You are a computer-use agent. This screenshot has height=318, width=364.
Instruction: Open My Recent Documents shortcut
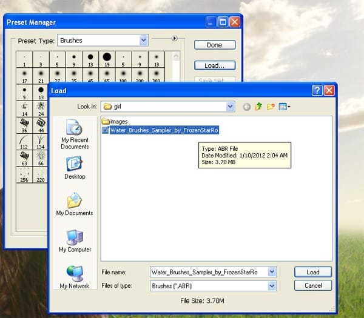(75, 134)
